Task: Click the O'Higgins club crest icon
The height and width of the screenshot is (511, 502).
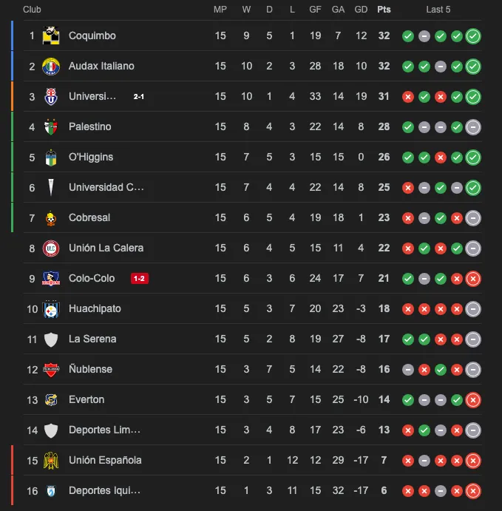Action: [51, 157]
